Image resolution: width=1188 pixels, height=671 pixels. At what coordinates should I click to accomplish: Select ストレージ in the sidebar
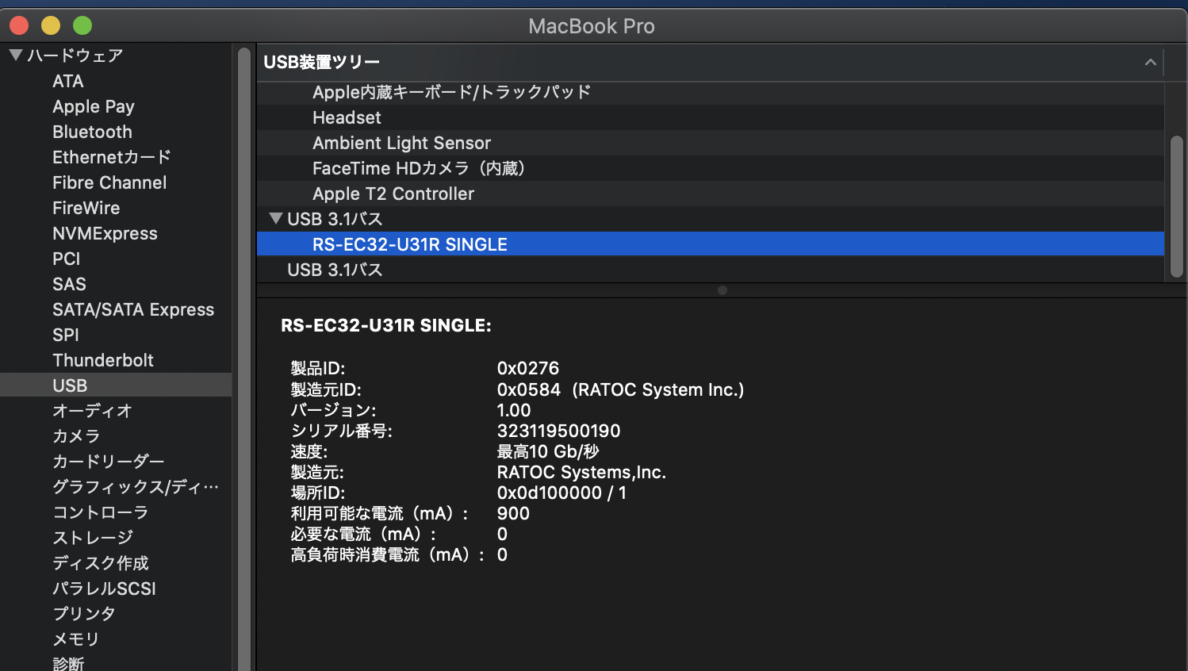[x=92, y=538]
